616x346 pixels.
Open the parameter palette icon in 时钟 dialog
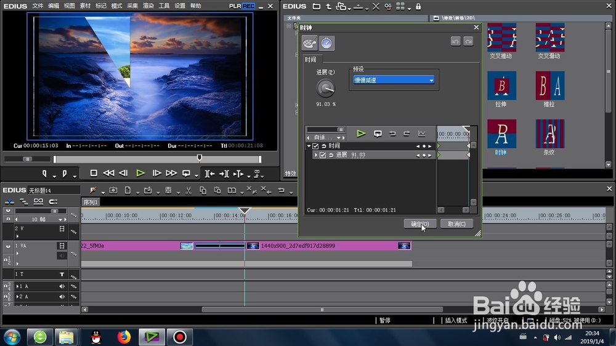tap(310, 43)
